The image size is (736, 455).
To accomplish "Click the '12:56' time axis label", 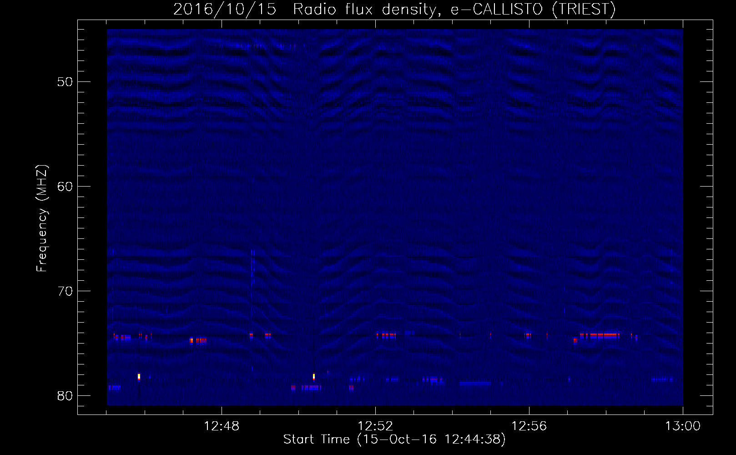I will click(x=529, y=426).
